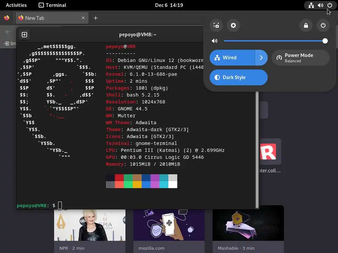Go back using Firefox back arrow
This screenshot has width=338, height=253.
pos(8,32)
